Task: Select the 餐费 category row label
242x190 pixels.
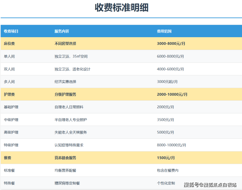Action: [x=8, y=158]
